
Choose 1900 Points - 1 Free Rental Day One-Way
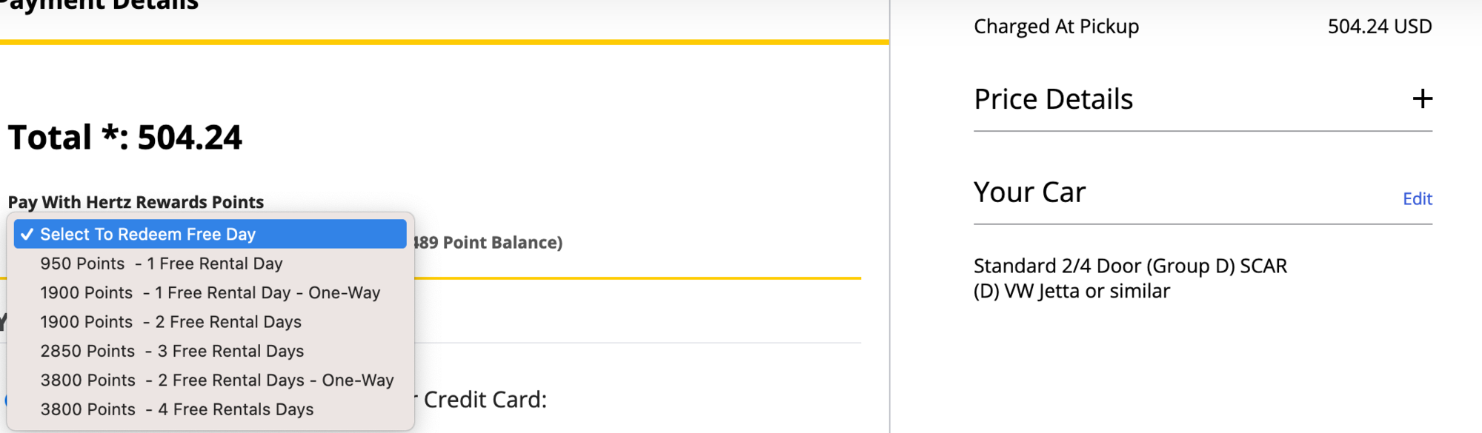tap(210, 292)
